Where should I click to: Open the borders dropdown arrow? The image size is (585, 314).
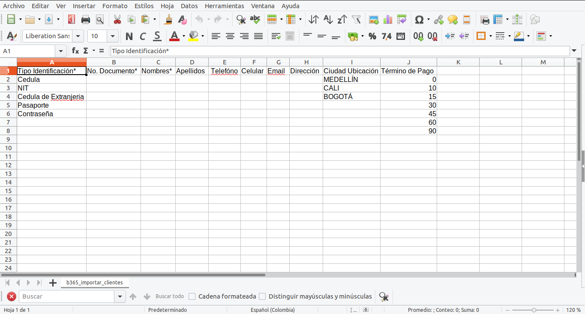pos(490,36)
